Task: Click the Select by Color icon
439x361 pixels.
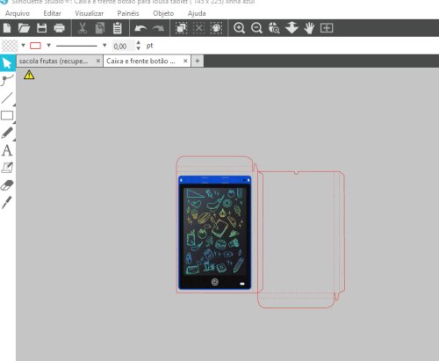Action: [216, 28]
